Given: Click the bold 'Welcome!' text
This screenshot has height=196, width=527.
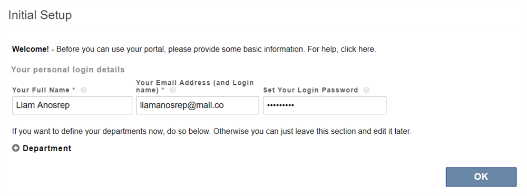Looking at the screenshot, I should coord(31,49).
